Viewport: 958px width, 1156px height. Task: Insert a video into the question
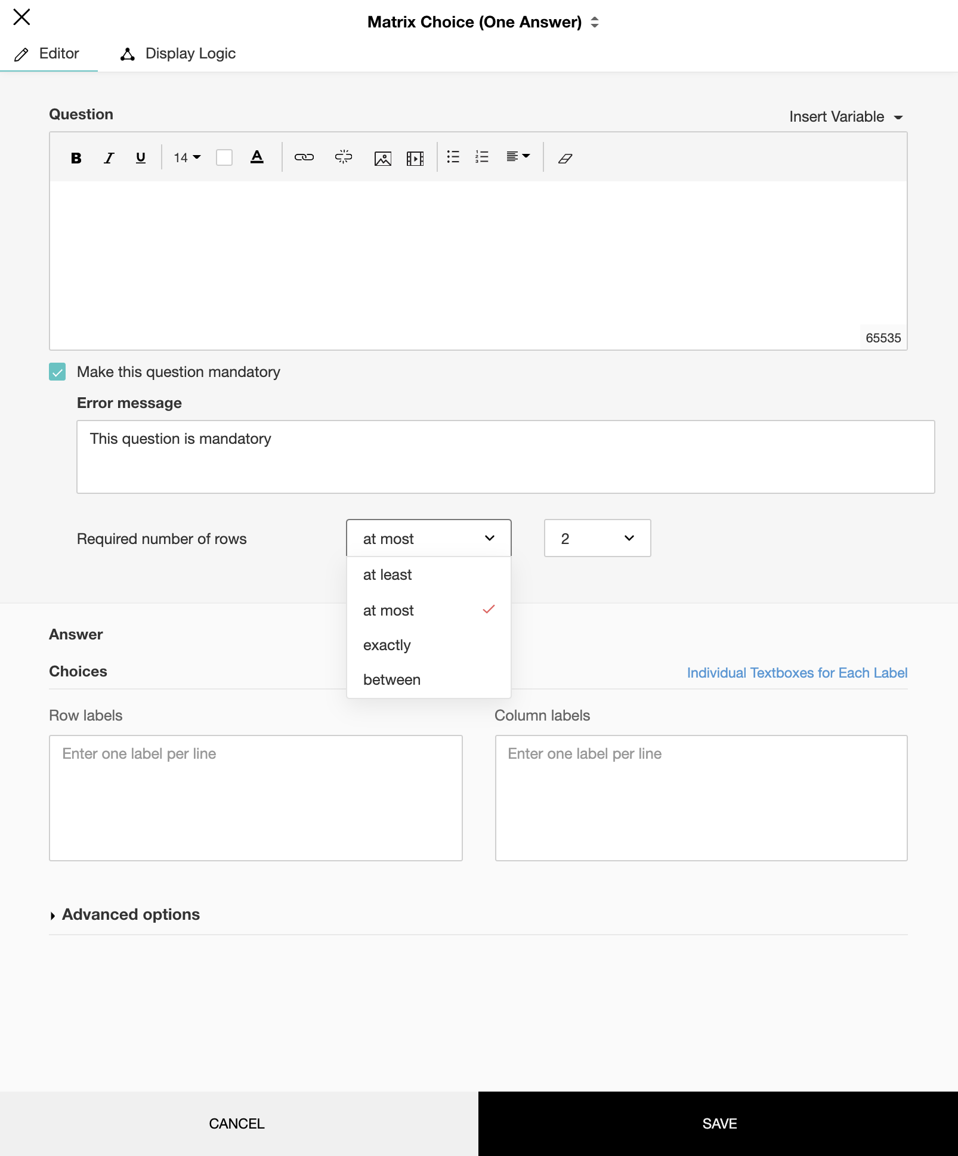click(415, 158)
